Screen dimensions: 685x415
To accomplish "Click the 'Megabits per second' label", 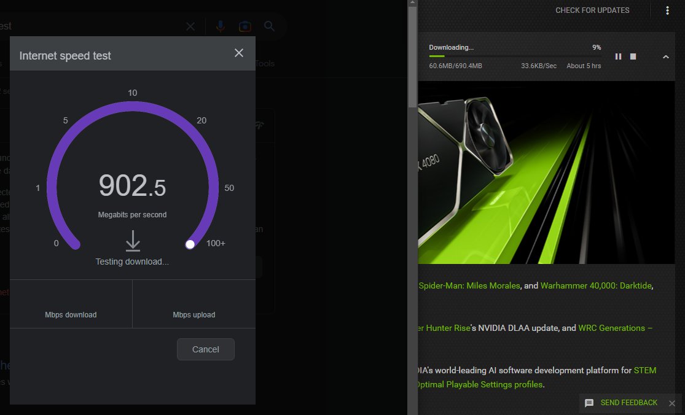I will pos(132,215).
